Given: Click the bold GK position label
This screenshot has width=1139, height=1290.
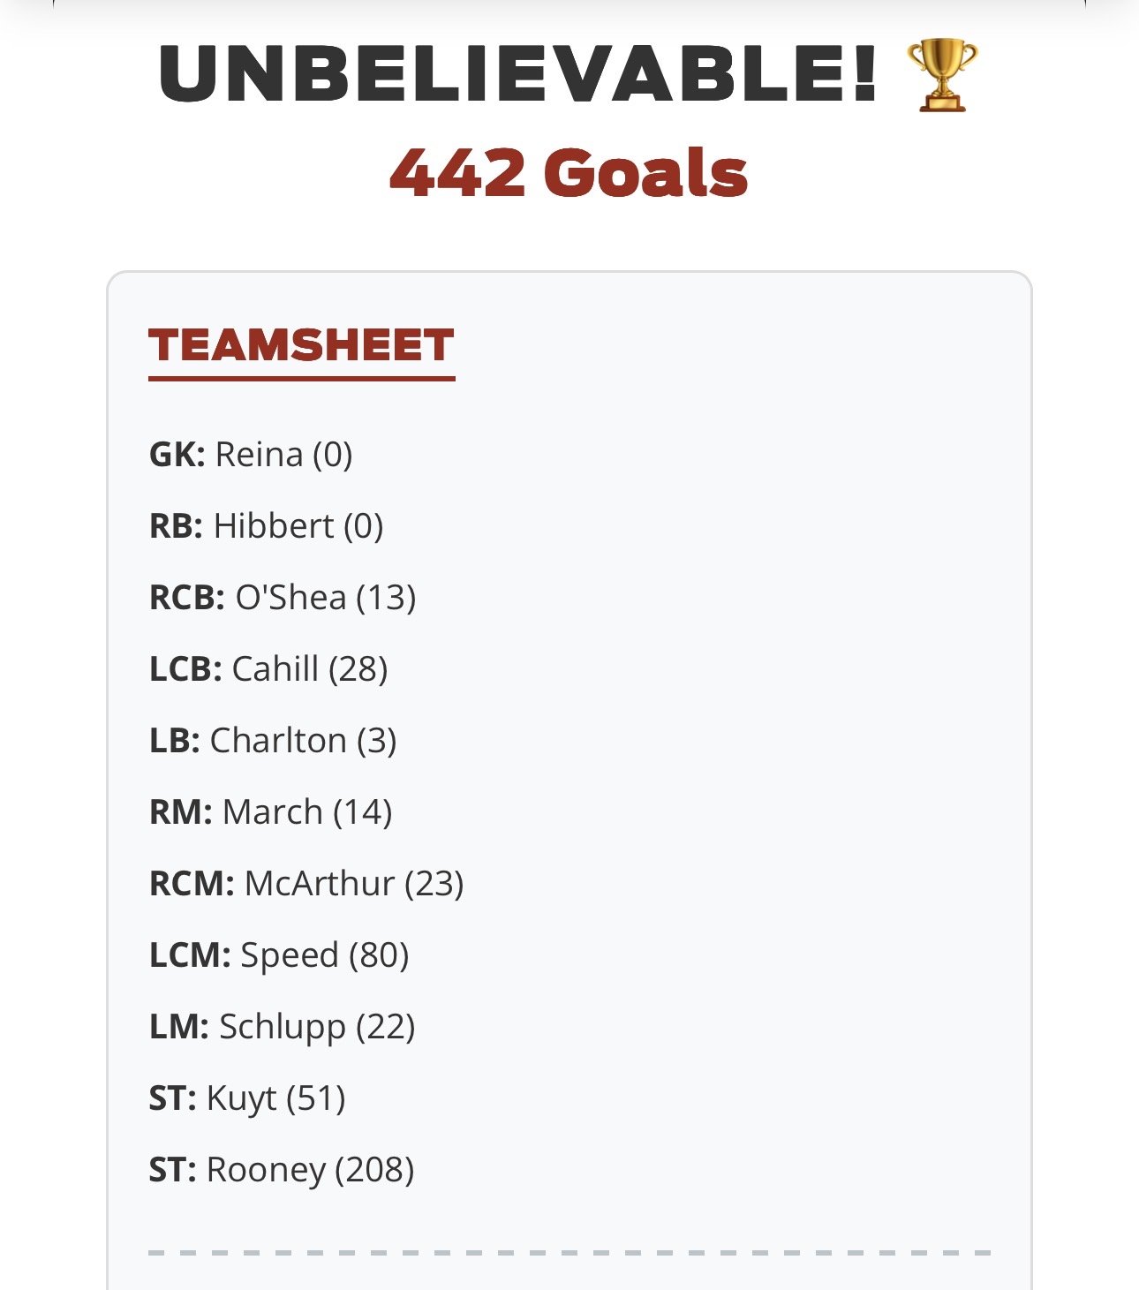Looking at the screenshot, I should click(177, 455).
